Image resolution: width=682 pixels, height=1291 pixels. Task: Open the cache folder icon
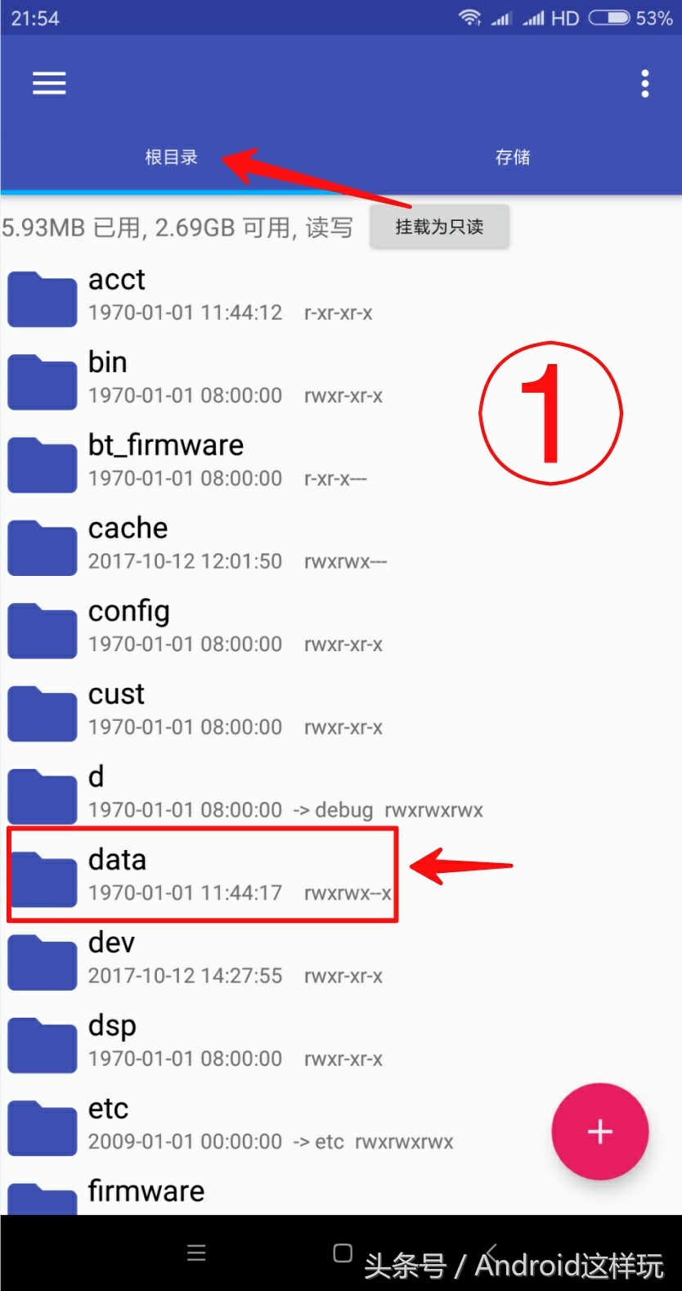tap(43, 547)
